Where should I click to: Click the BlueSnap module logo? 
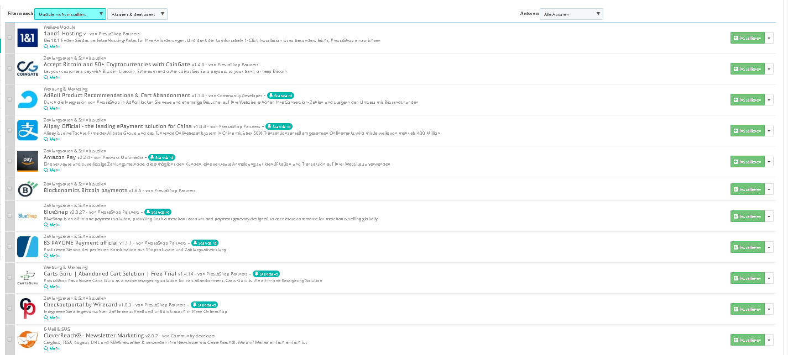(28, 216)
